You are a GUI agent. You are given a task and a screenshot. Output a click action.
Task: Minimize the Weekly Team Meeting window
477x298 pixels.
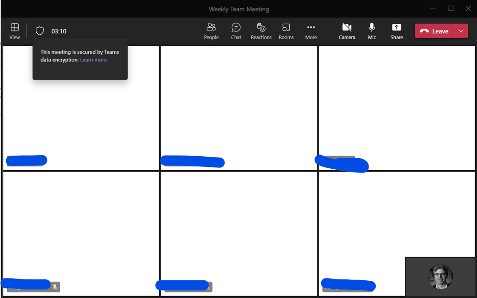pyautogui.click(x=433, y=9)
